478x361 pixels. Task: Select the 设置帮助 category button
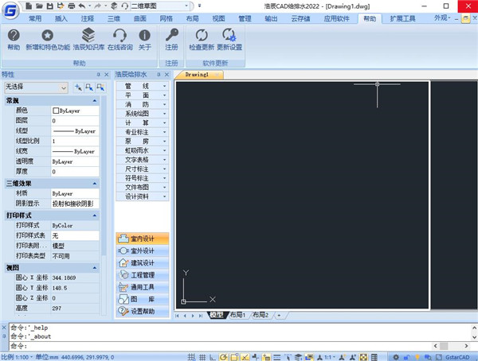tap(143, 311)
